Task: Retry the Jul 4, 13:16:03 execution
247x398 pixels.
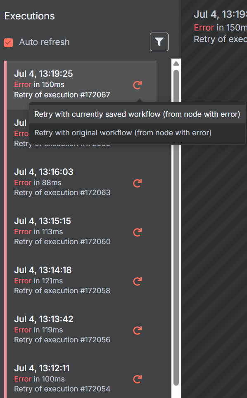Action: click(137, 183)
